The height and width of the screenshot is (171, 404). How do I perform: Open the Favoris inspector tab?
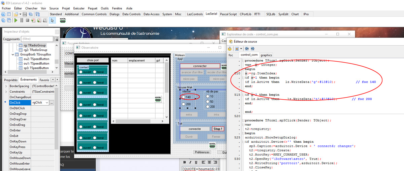coord(44,80)
